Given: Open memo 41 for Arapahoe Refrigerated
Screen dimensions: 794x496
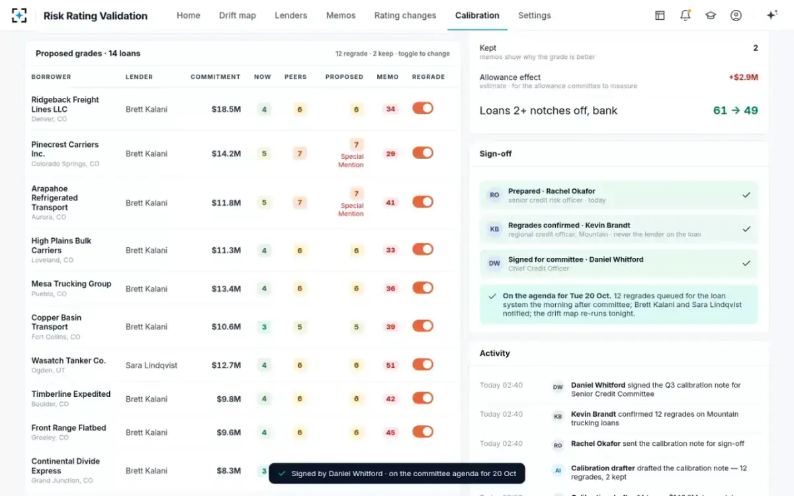Looking at the screenshot, I should tap(390, 202).
